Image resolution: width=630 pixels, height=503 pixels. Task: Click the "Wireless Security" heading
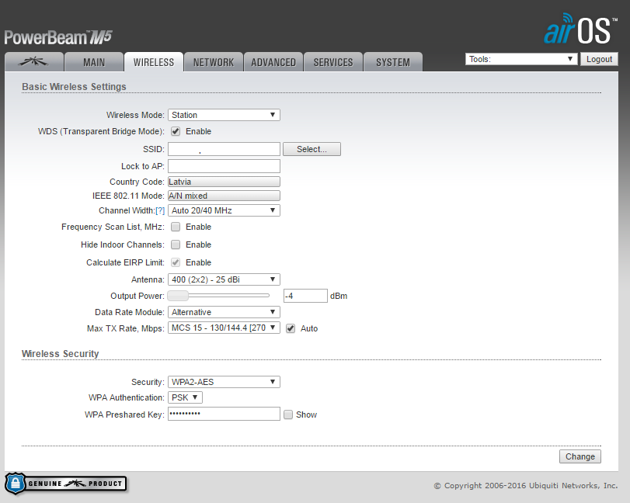pos(61,354)
